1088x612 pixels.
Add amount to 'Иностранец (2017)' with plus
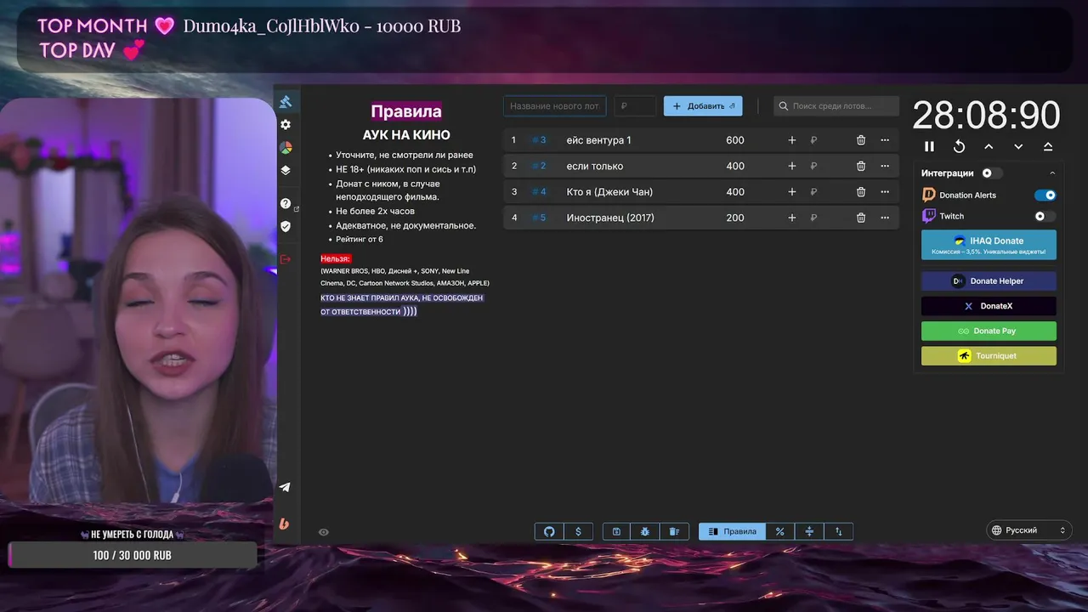pos(792,218)
